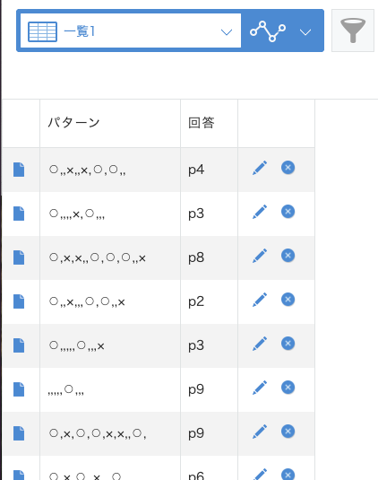
Task: Delete the p2 record
Action: tap(288, 300)
